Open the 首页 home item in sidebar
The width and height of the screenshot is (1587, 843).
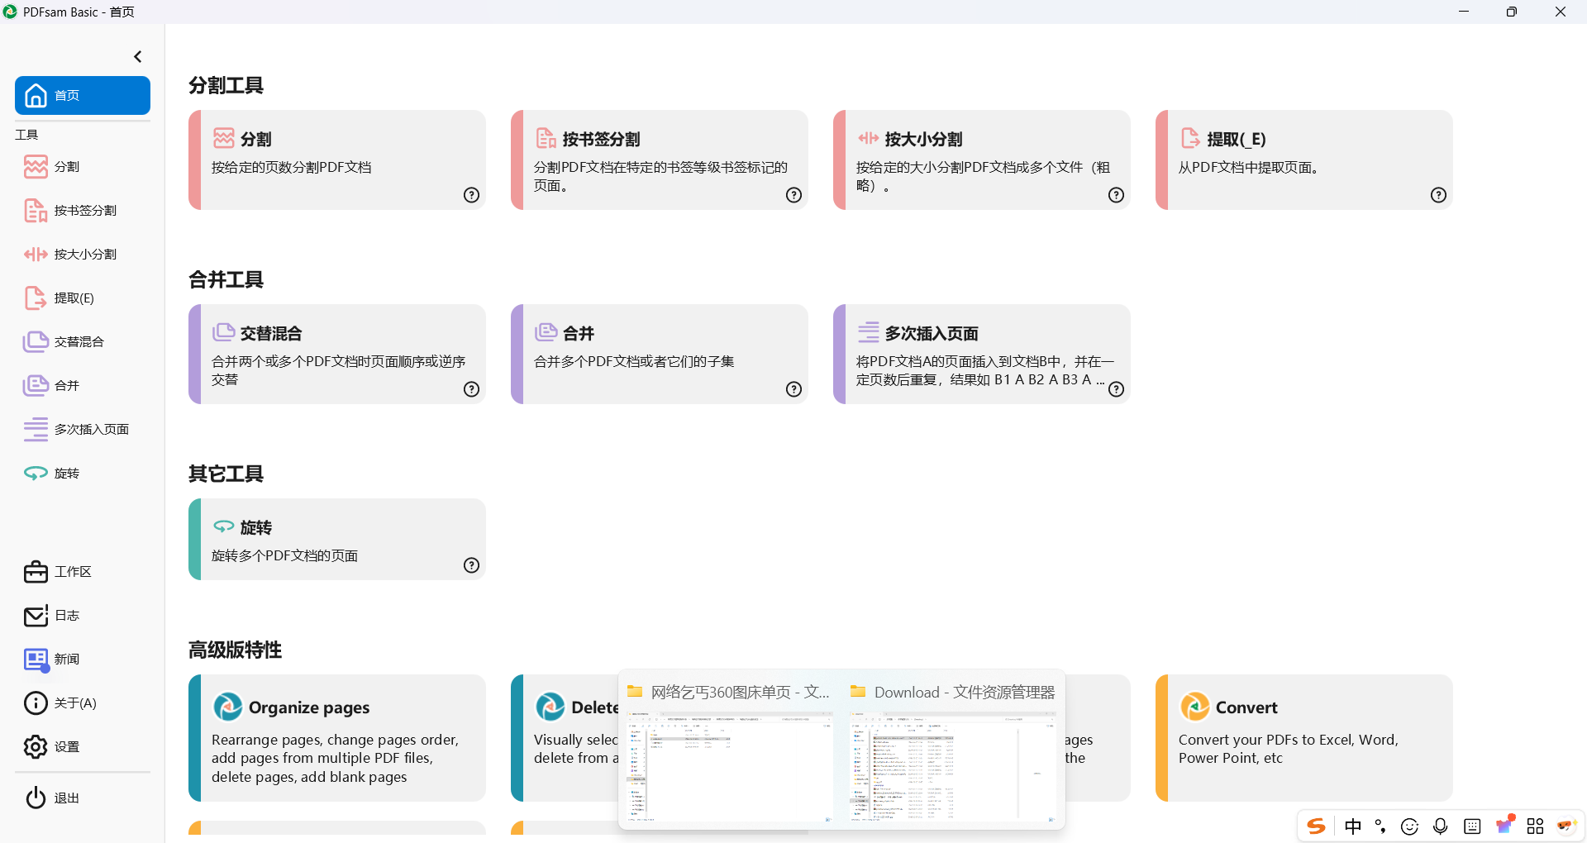point(83,96)
